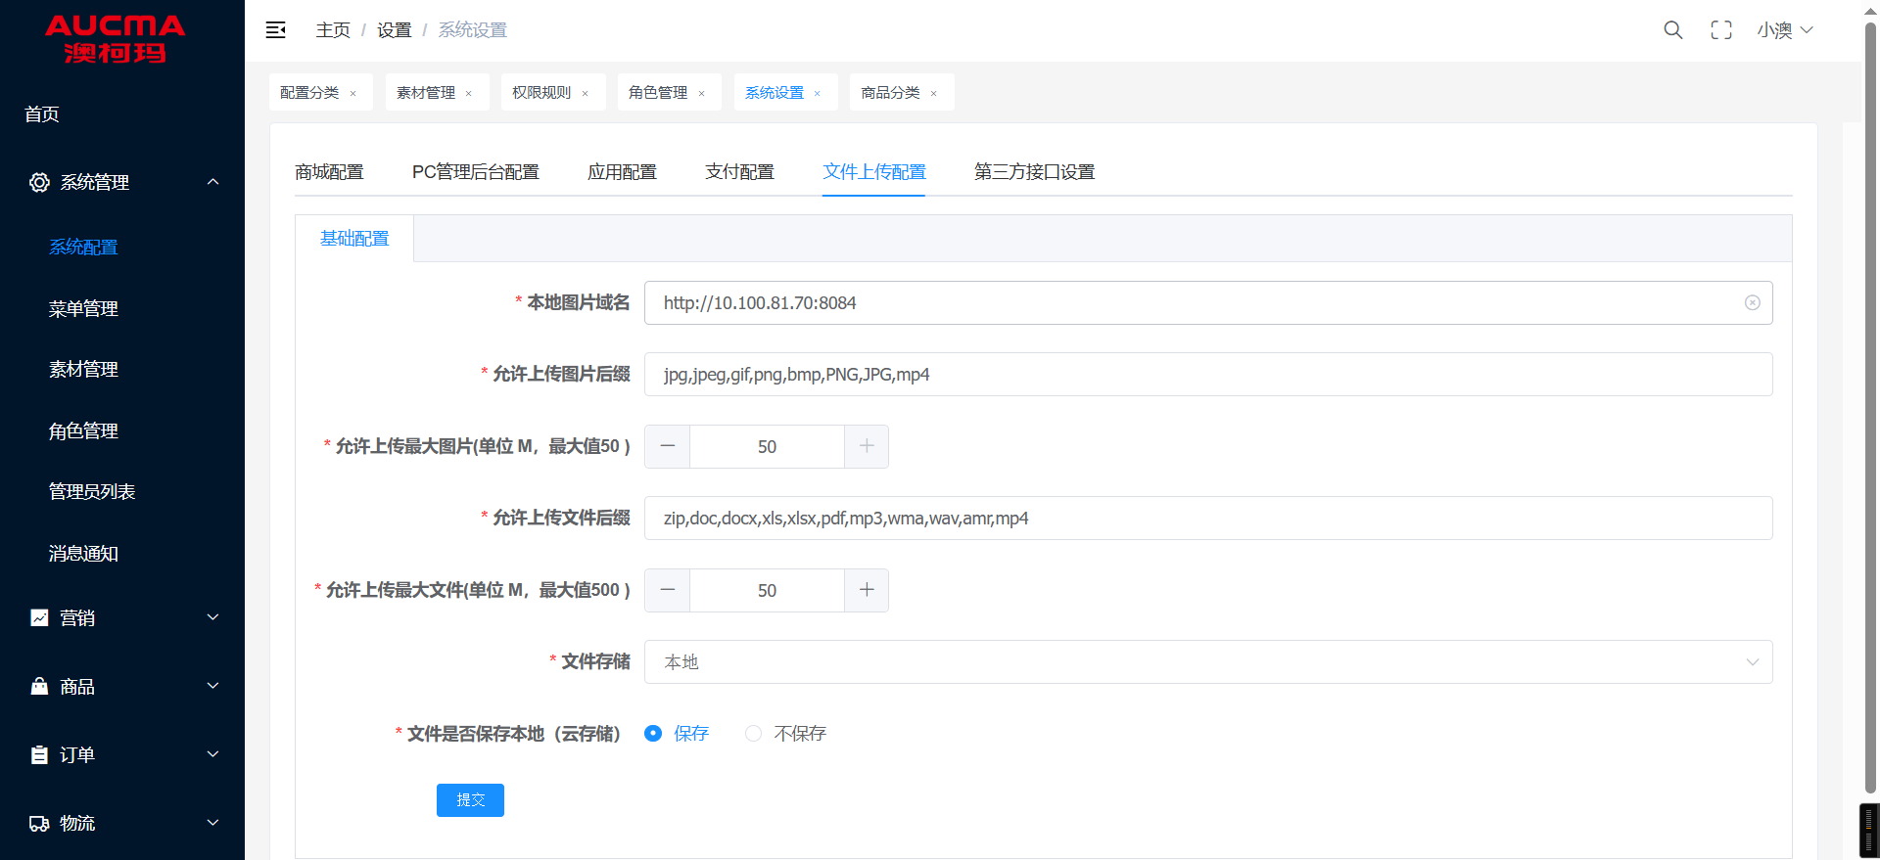The height and width of the screenshot is (860, 1880).
Task: Switch to the 应用配置 tab
Action: tap(622, 172)
